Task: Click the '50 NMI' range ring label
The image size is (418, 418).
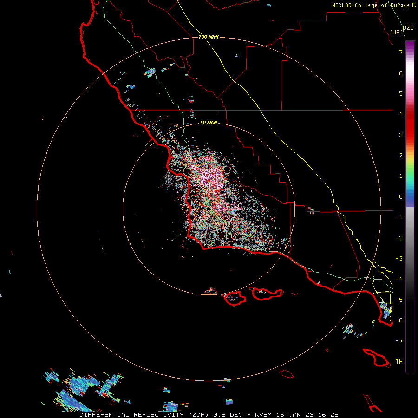Action: tap(209, 123)
